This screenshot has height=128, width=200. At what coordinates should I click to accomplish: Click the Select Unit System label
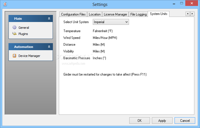[x=76, y=22]
